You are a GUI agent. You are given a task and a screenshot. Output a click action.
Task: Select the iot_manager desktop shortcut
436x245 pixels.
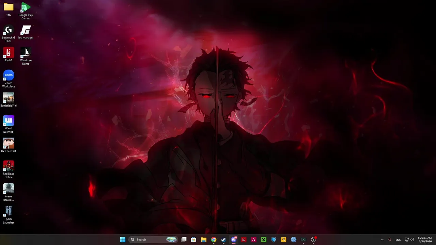(x=26, y=32)
